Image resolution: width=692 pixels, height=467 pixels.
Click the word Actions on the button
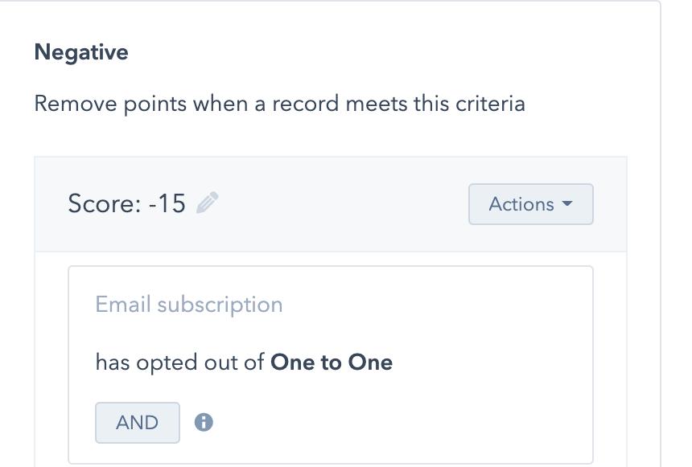coord(521,204)
